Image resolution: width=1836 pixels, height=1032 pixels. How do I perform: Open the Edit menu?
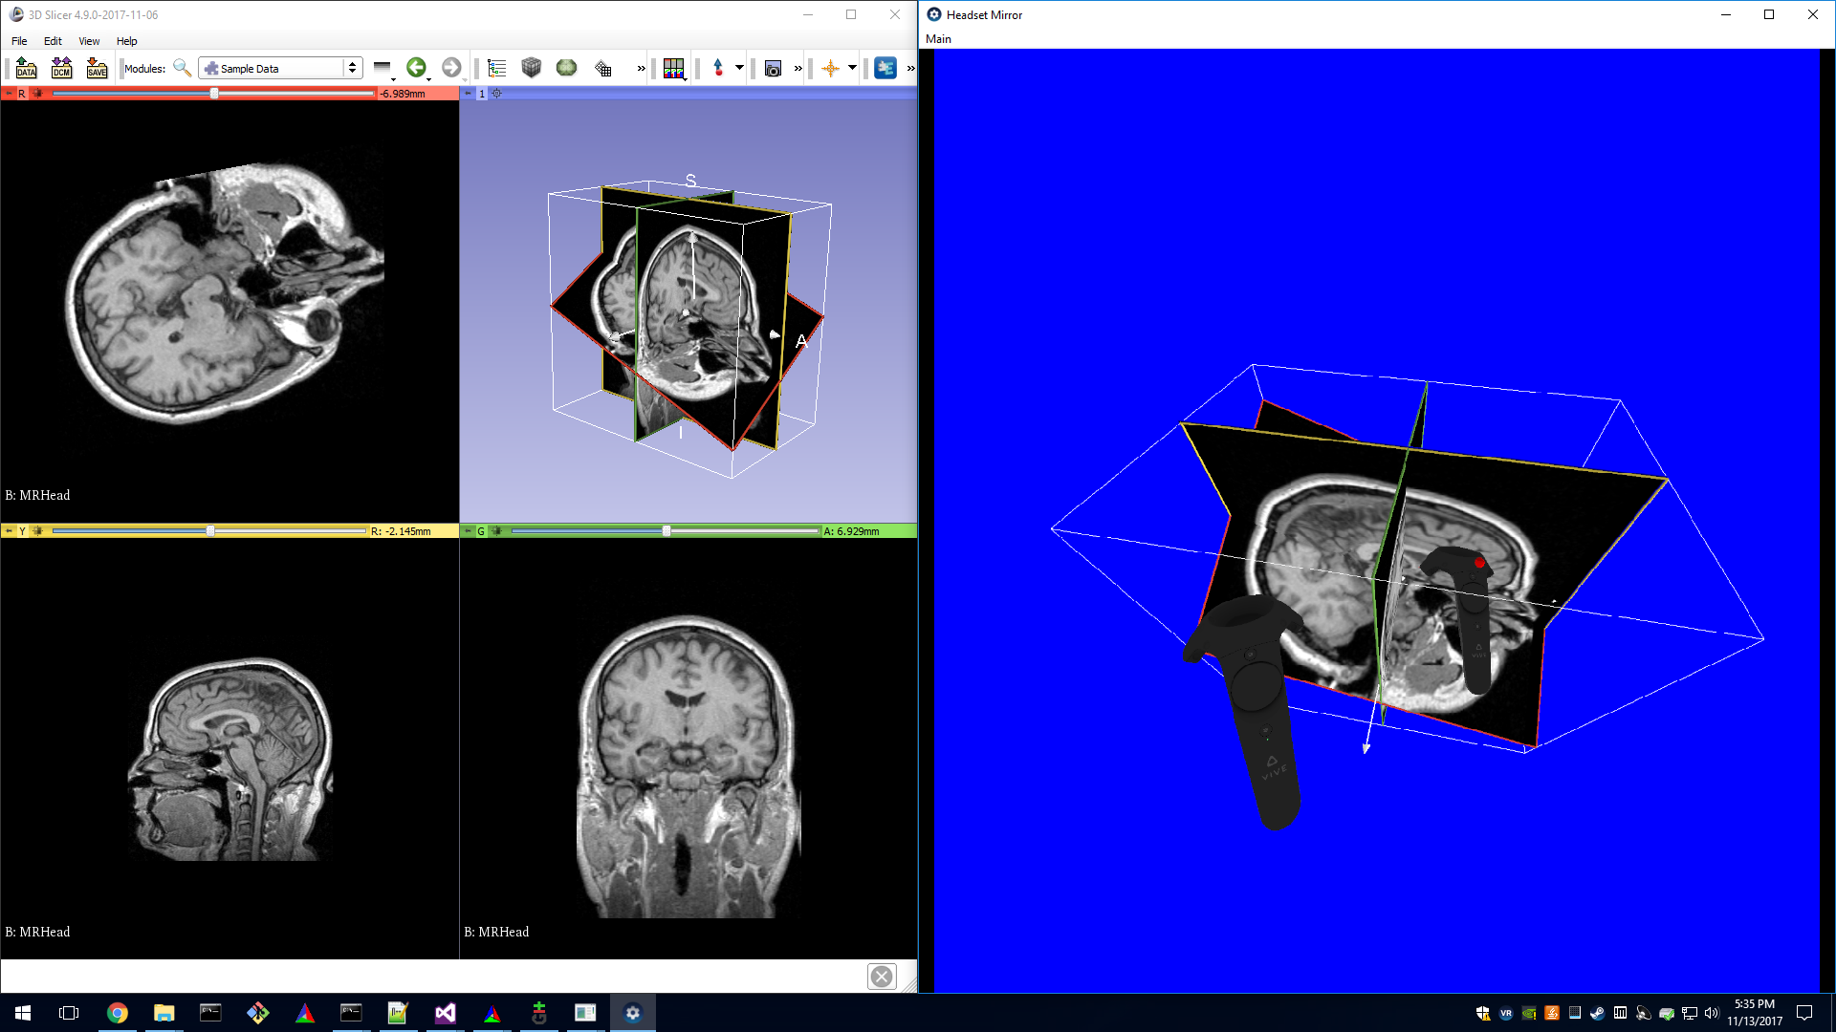point(53,41)
